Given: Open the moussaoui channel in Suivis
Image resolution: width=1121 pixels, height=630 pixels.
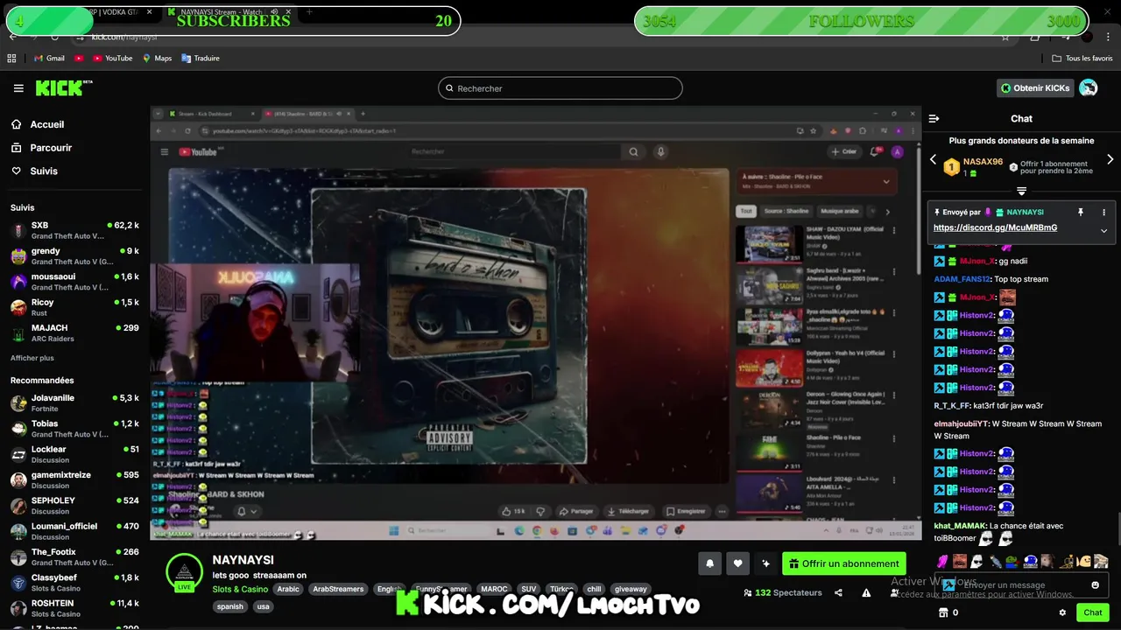Looking at the screenshot, I should pos(75,282).
